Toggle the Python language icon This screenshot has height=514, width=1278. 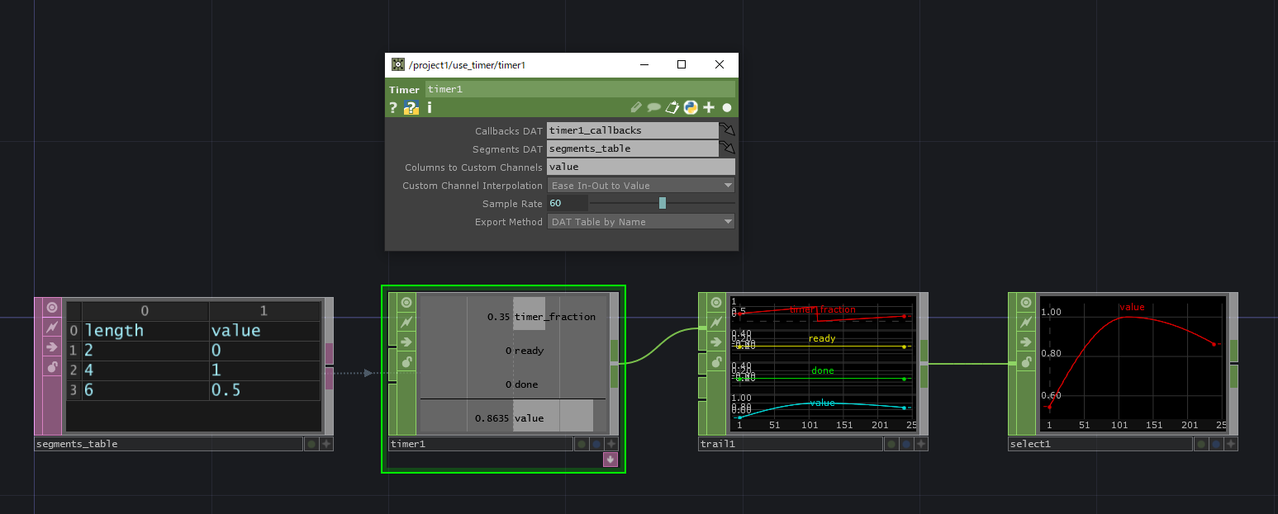[x=691, y=107]
